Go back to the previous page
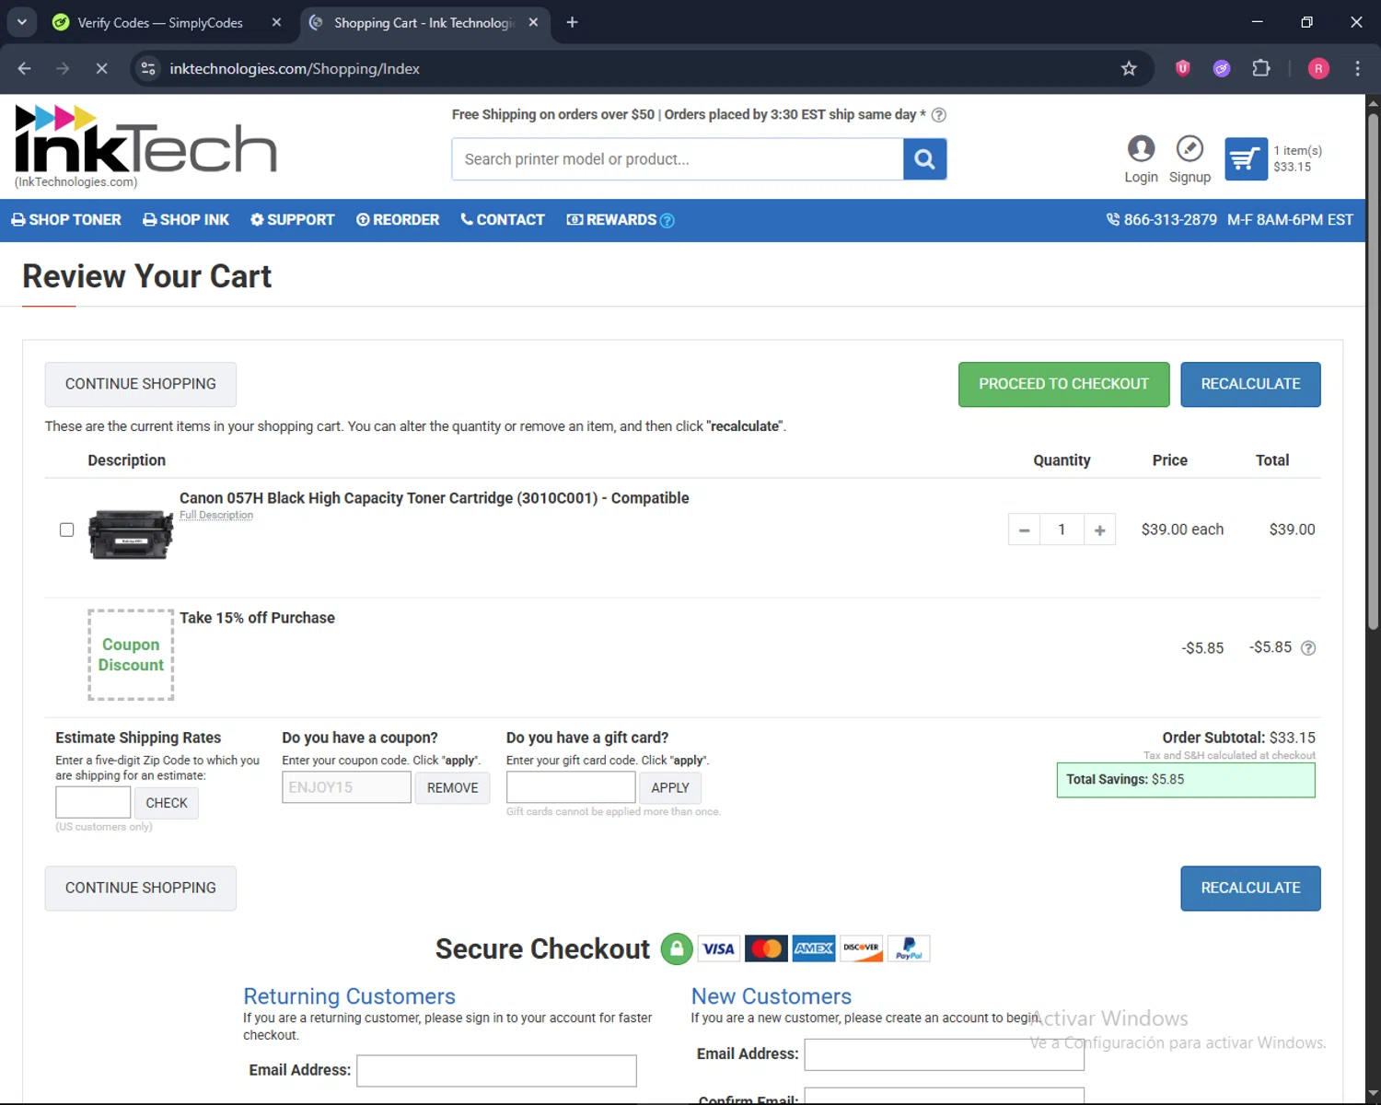This screenshot has height=1105, width=1381. pyautogui.click(x=25, y=68)
